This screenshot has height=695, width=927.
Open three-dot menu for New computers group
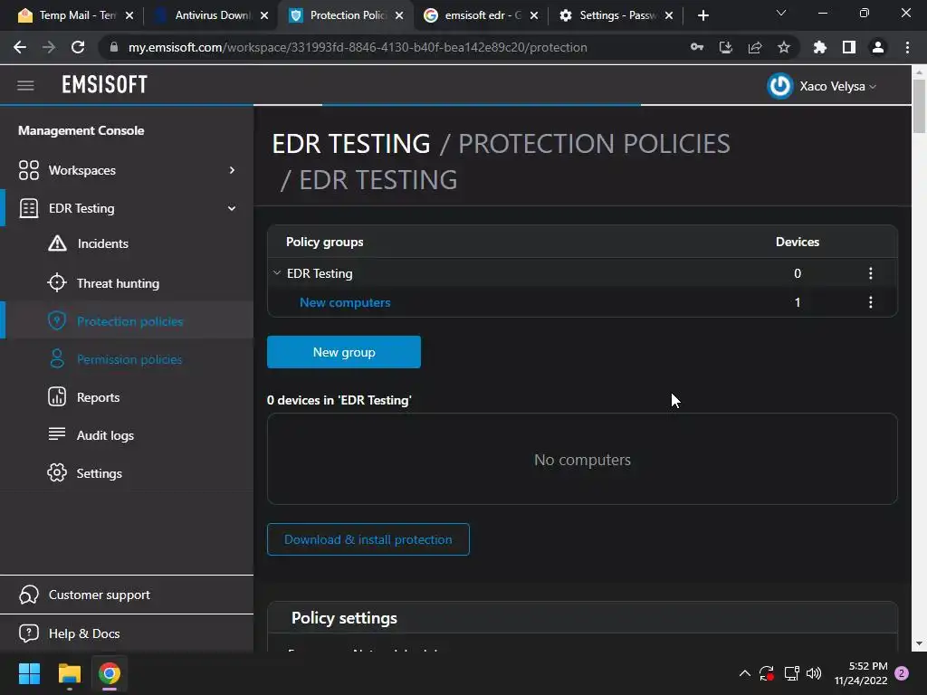tap(870, 302)
